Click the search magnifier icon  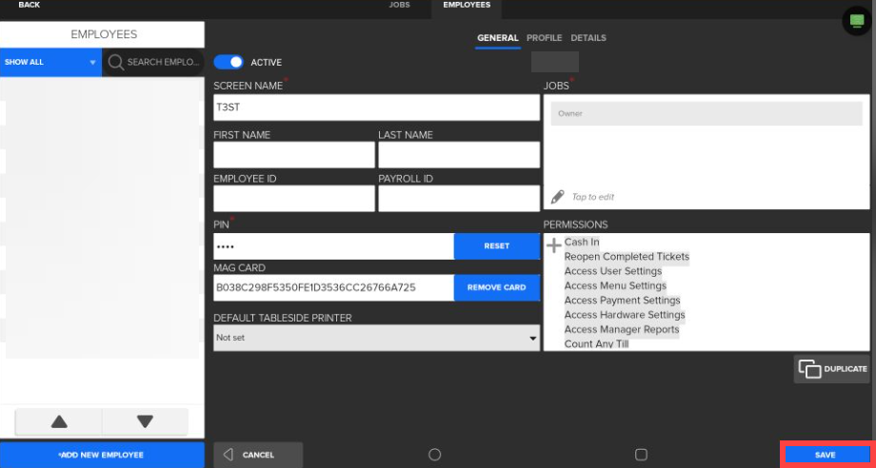tap(116, 62)
